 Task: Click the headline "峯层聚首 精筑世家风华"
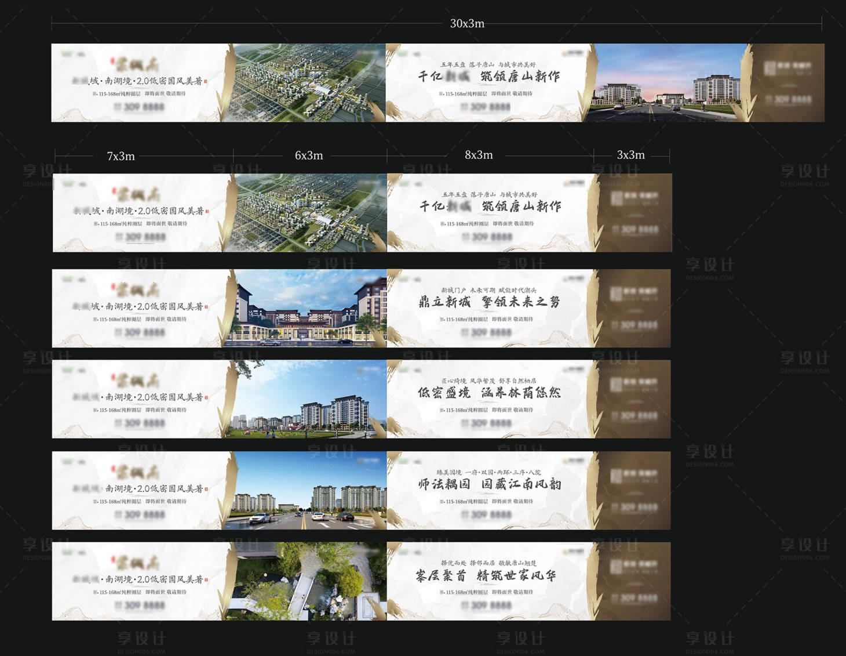coord(486,575)
